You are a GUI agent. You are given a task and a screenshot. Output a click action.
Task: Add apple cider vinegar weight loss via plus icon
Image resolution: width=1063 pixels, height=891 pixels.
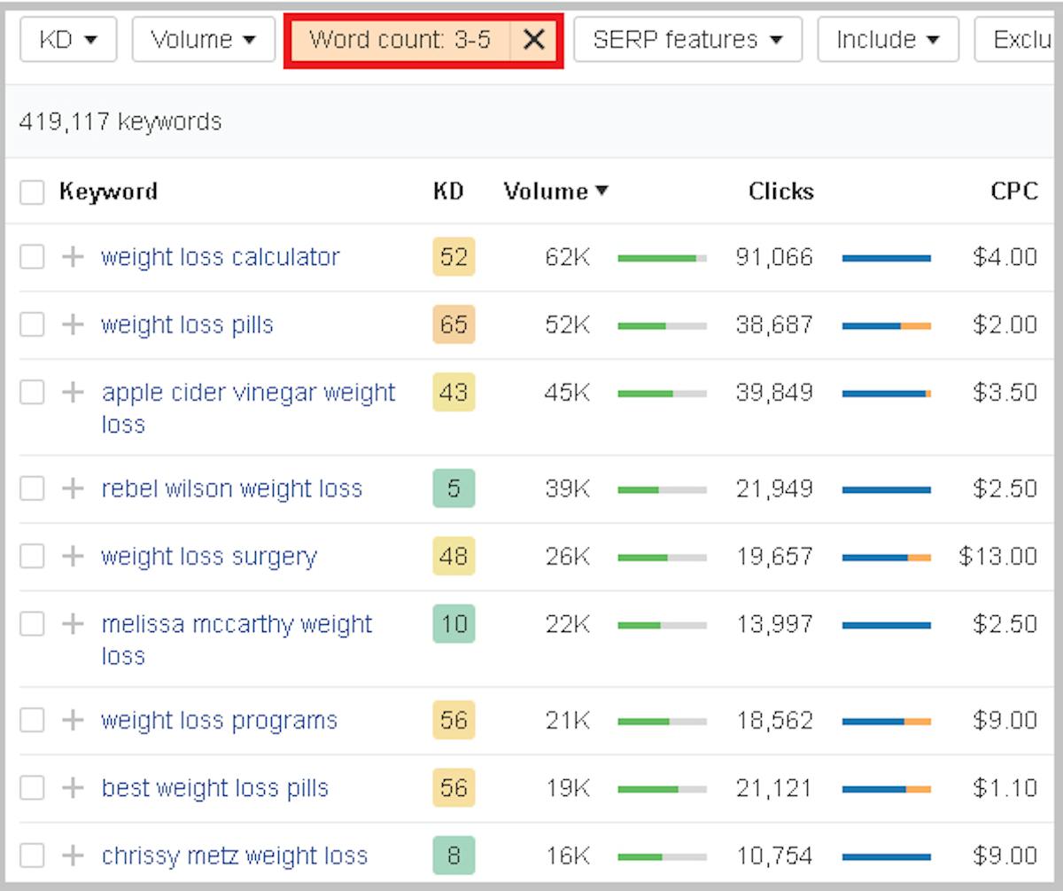point(73,392)
